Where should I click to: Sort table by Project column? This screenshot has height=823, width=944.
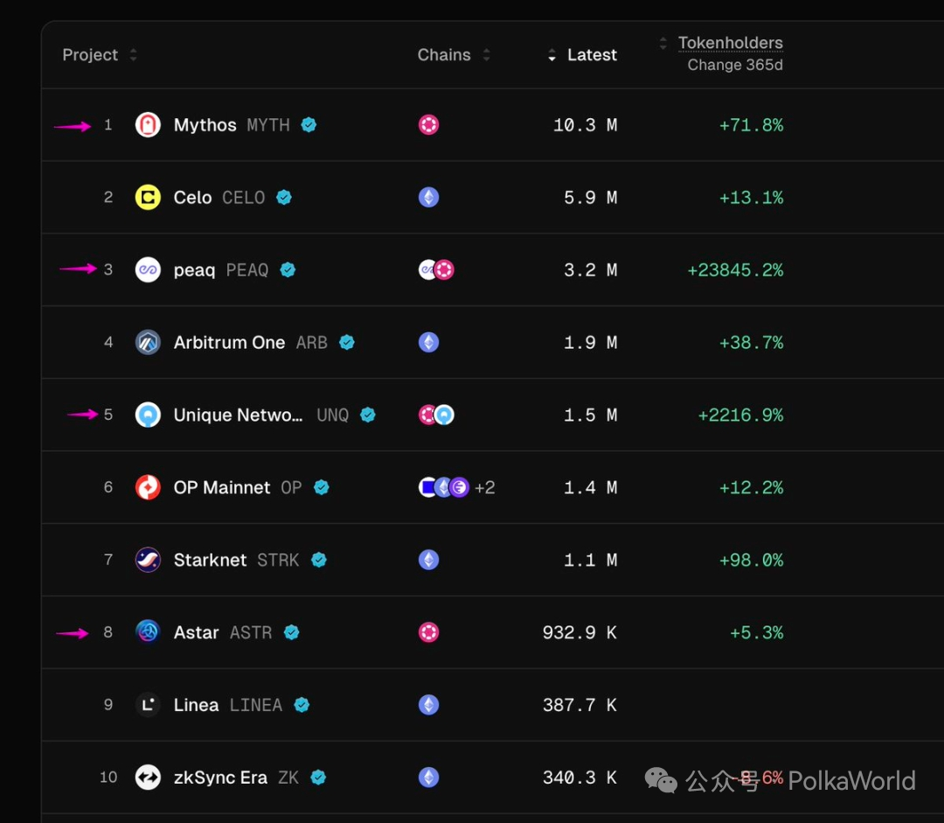coord(91,55)
